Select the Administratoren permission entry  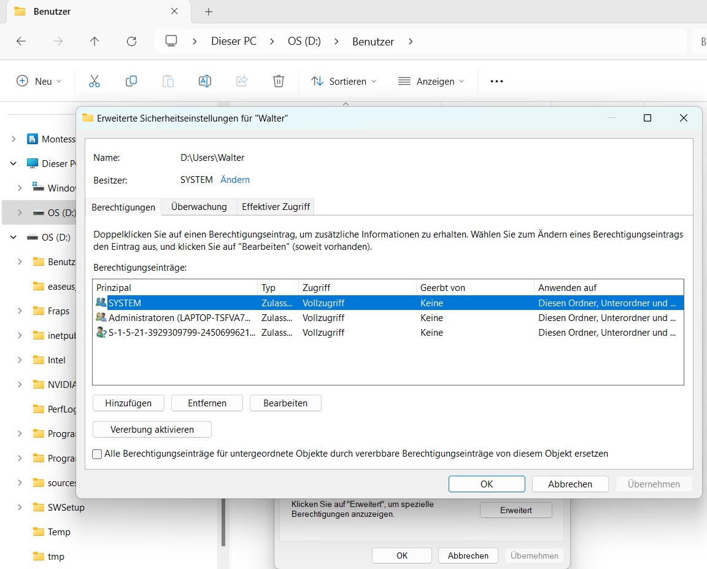pos(388,317)
